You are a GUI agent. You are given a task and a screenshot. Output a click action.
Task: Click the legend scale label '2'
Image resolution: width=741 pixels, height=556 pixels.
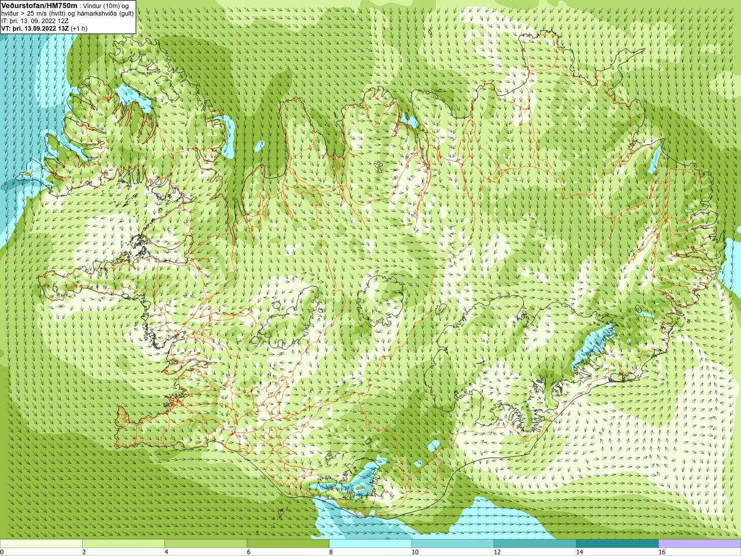tap(84, 552)
